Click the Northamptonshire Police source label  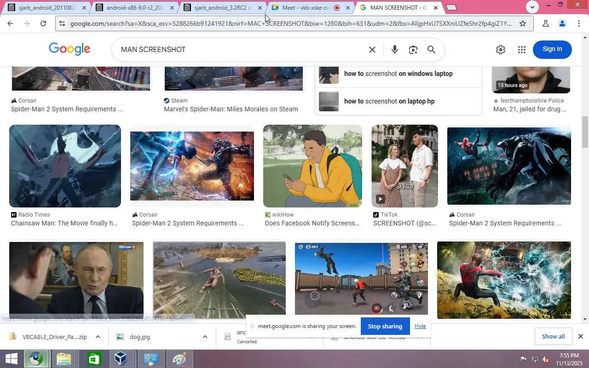(532, 101)
